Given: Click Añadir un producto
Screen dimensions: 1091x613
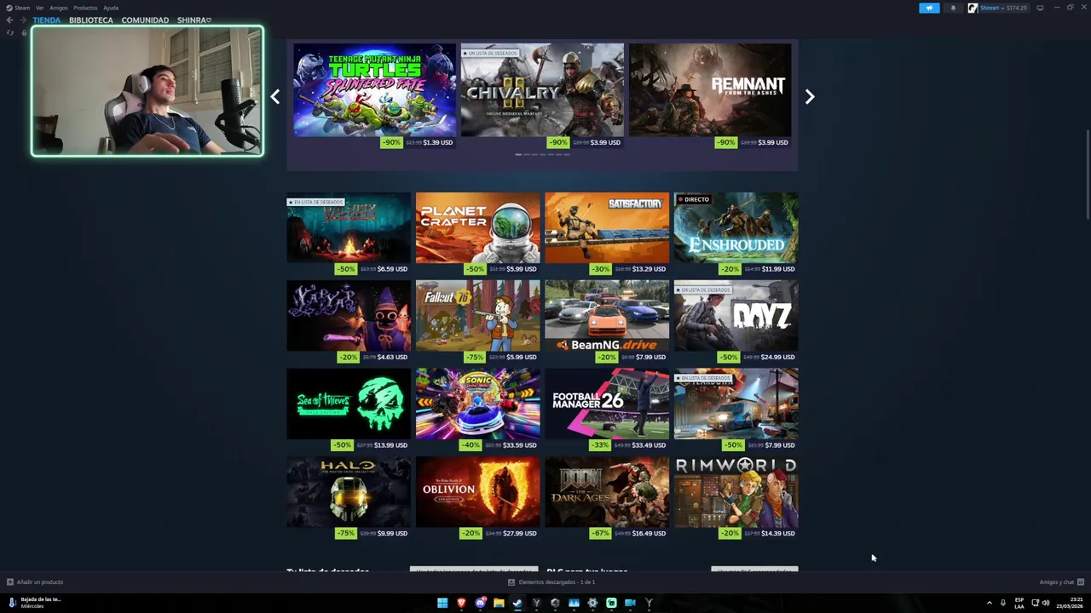Looking at the screenshot, I should (40, 582).
